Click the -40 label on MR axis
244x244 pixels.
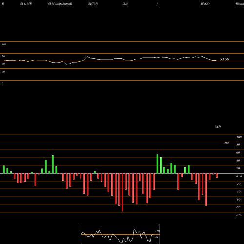point(238,192)
